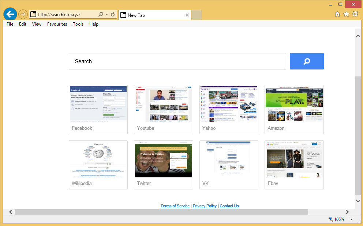Click the magnifier icon in address bar

tap(101, 15)
